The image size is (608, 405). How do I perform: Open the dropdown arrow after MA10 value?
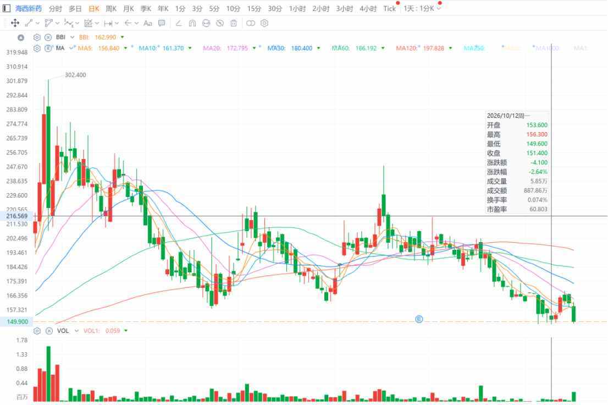coord(190,48)
